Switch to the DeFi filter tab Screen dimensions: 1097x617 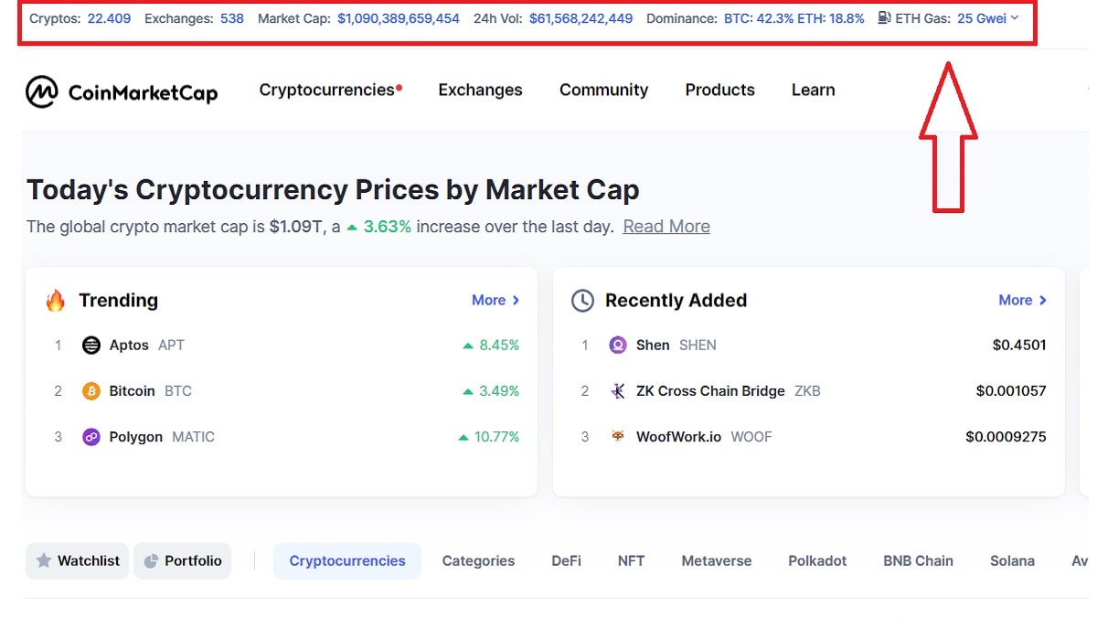tap(566, 560)
